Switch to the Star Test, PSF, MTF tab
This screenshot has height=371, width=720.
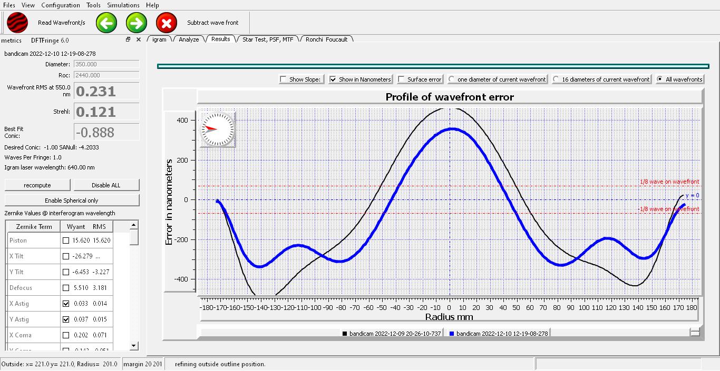pos(268,39)
